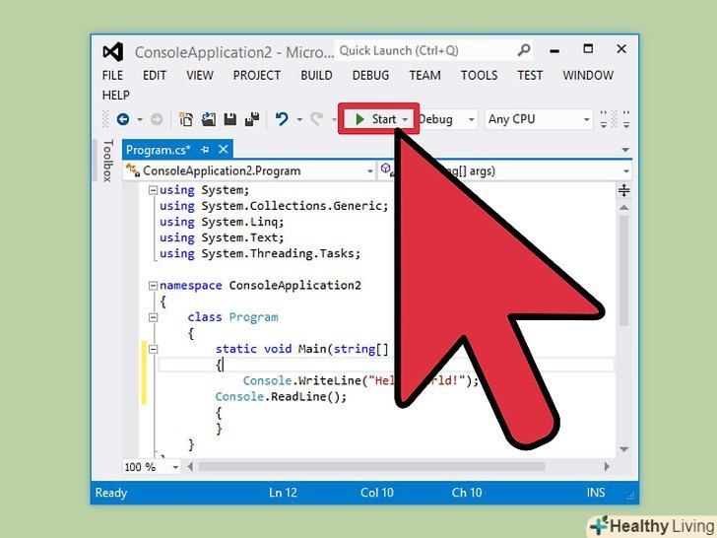Pin the Program.cs tab
Image resolution: width=717 pixels, height=538 pixels.
click(x=205, y=150)
